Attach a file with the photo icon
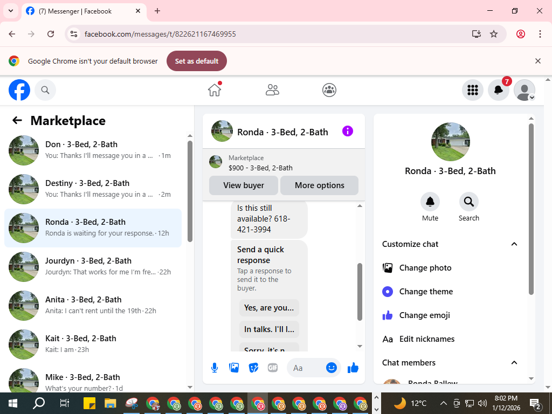Screen dimensions: 552x414 [x=234, y=368]
